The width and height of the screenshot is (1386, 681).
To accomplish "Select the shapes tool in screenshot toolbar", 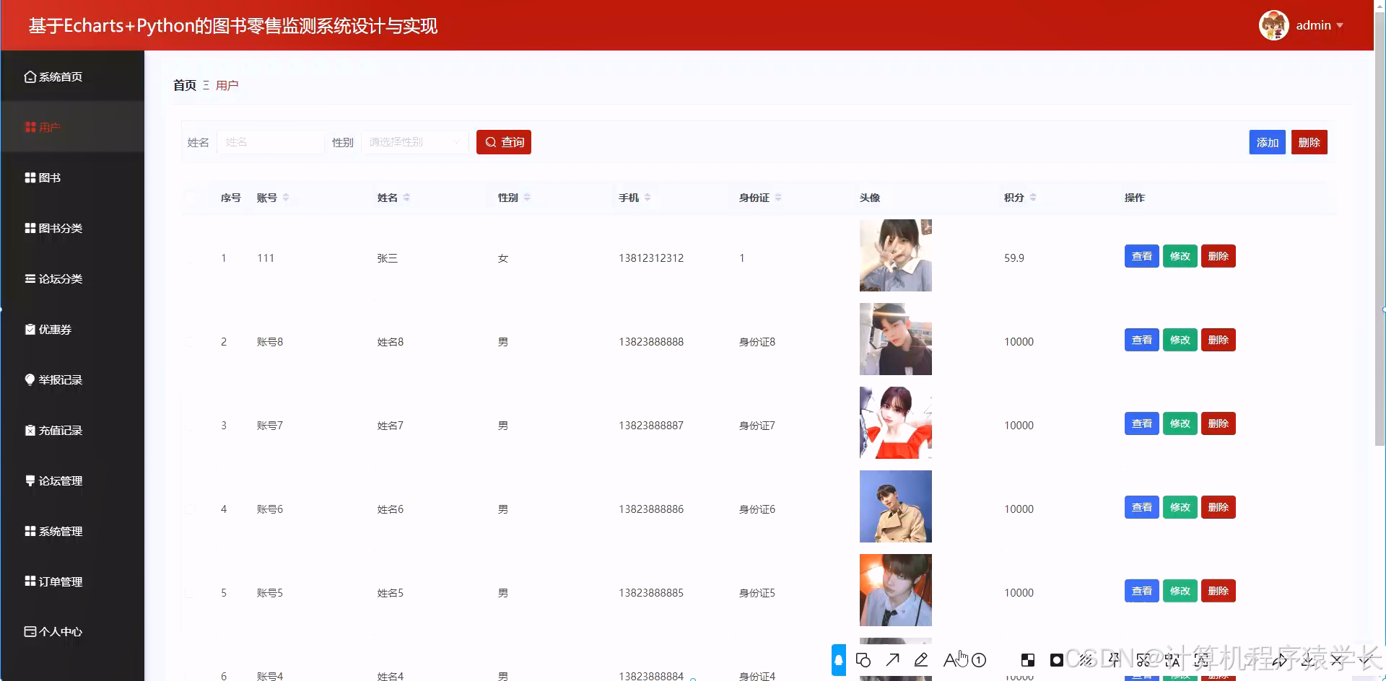I will coord(863,660).
